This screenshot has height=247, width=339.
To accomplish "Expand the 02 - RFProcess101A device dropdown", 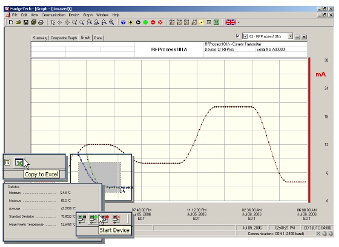I will [291, 36].
